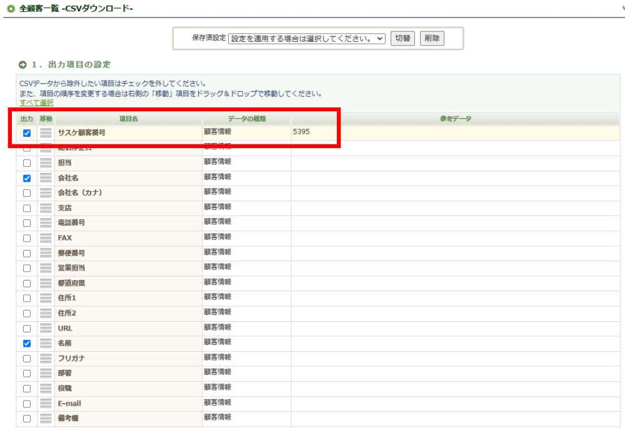625x428 pixels.
Task: Click the データの種類 column header
Action: (246, 119)
